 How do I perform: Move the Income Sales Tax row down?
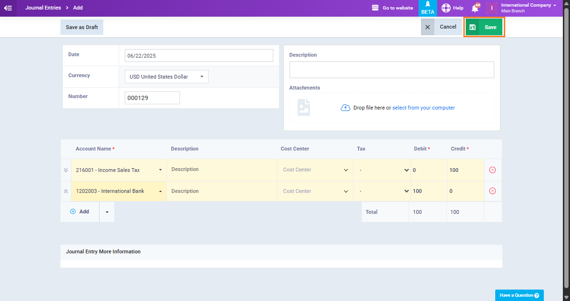[66, 170]
